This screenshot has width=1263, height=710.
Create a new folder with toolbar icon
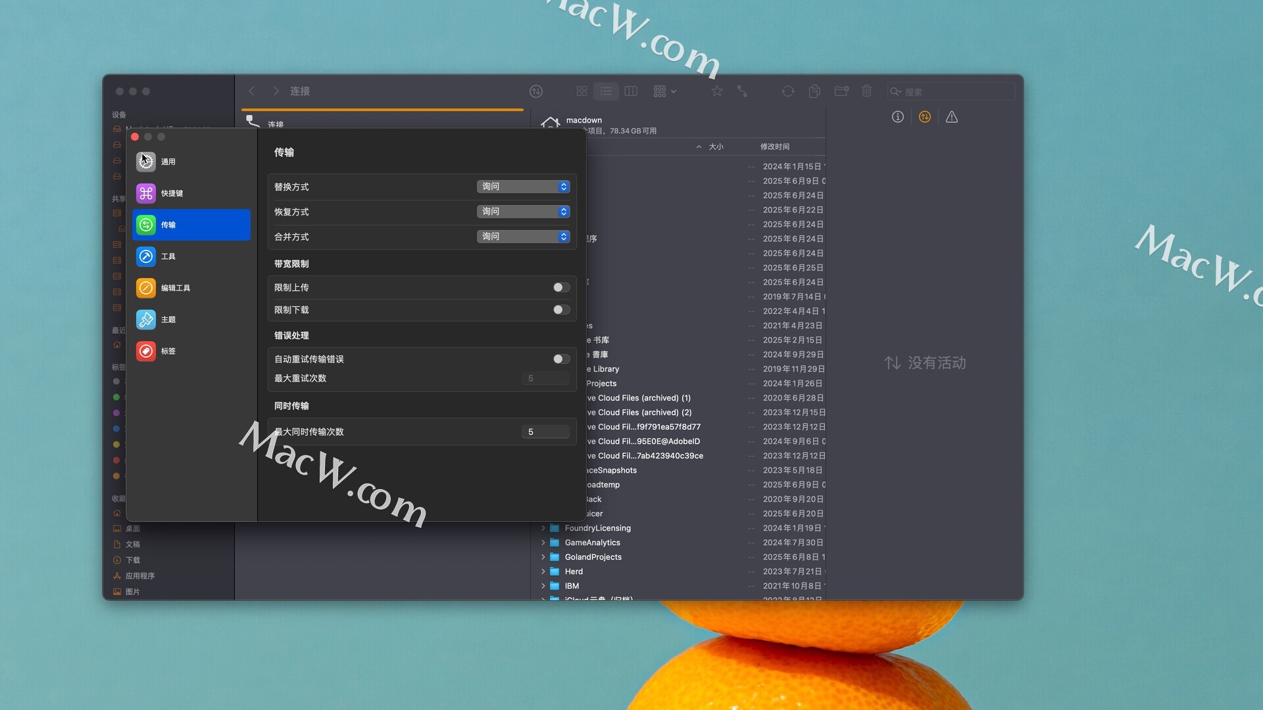pos(841,91)
